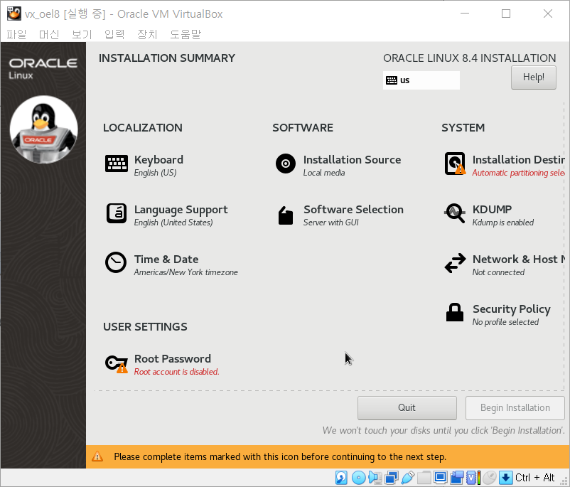Open Network & Host Name arrows icon
570x487 pixels.
(455, 263)
